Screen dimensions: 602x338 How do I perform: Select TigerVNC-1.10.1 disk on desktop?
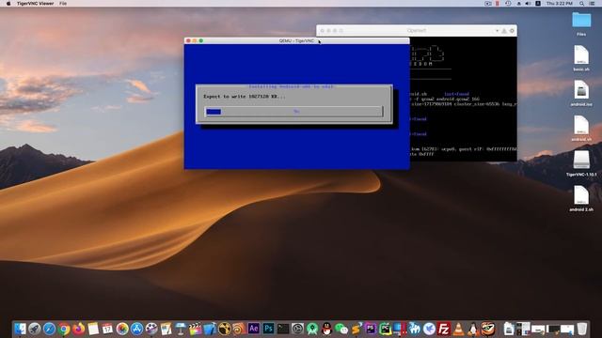(x=581, y=163)
